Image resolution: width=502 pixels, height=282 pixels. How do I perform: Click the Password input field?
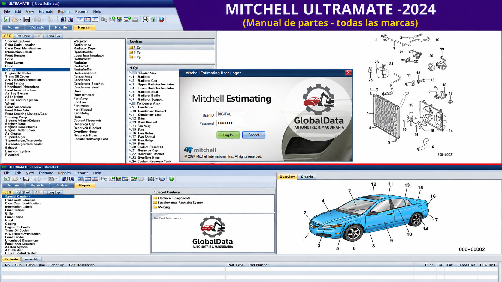point(230,123)
